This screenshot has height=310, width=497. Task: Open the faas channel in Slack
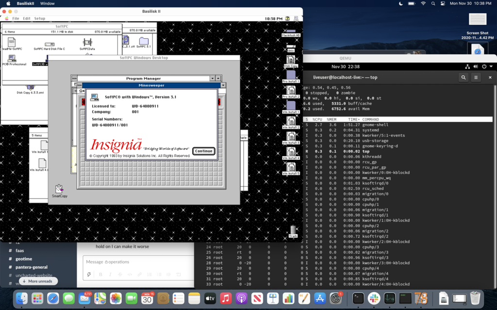point(19,250)
